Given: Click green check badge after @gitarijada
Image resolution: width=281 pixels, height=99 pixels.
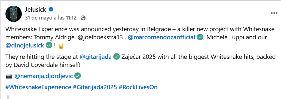Looking at the screenshot, I should [x=117, y=56].
